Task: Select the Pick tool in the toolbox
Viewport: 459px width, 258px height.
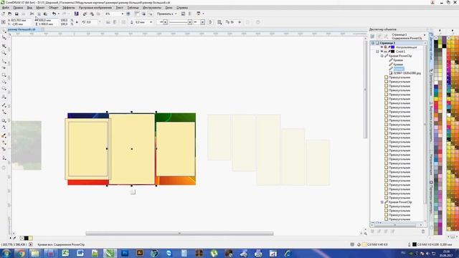Action: click(4, 31)
